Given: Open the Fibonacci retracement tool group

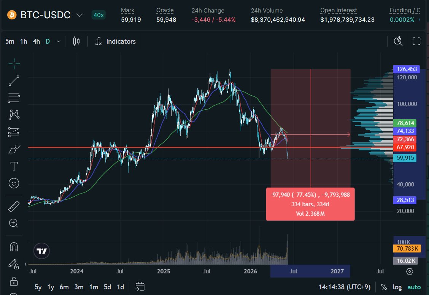Looking at the screenshot, I should pos(14,98).
